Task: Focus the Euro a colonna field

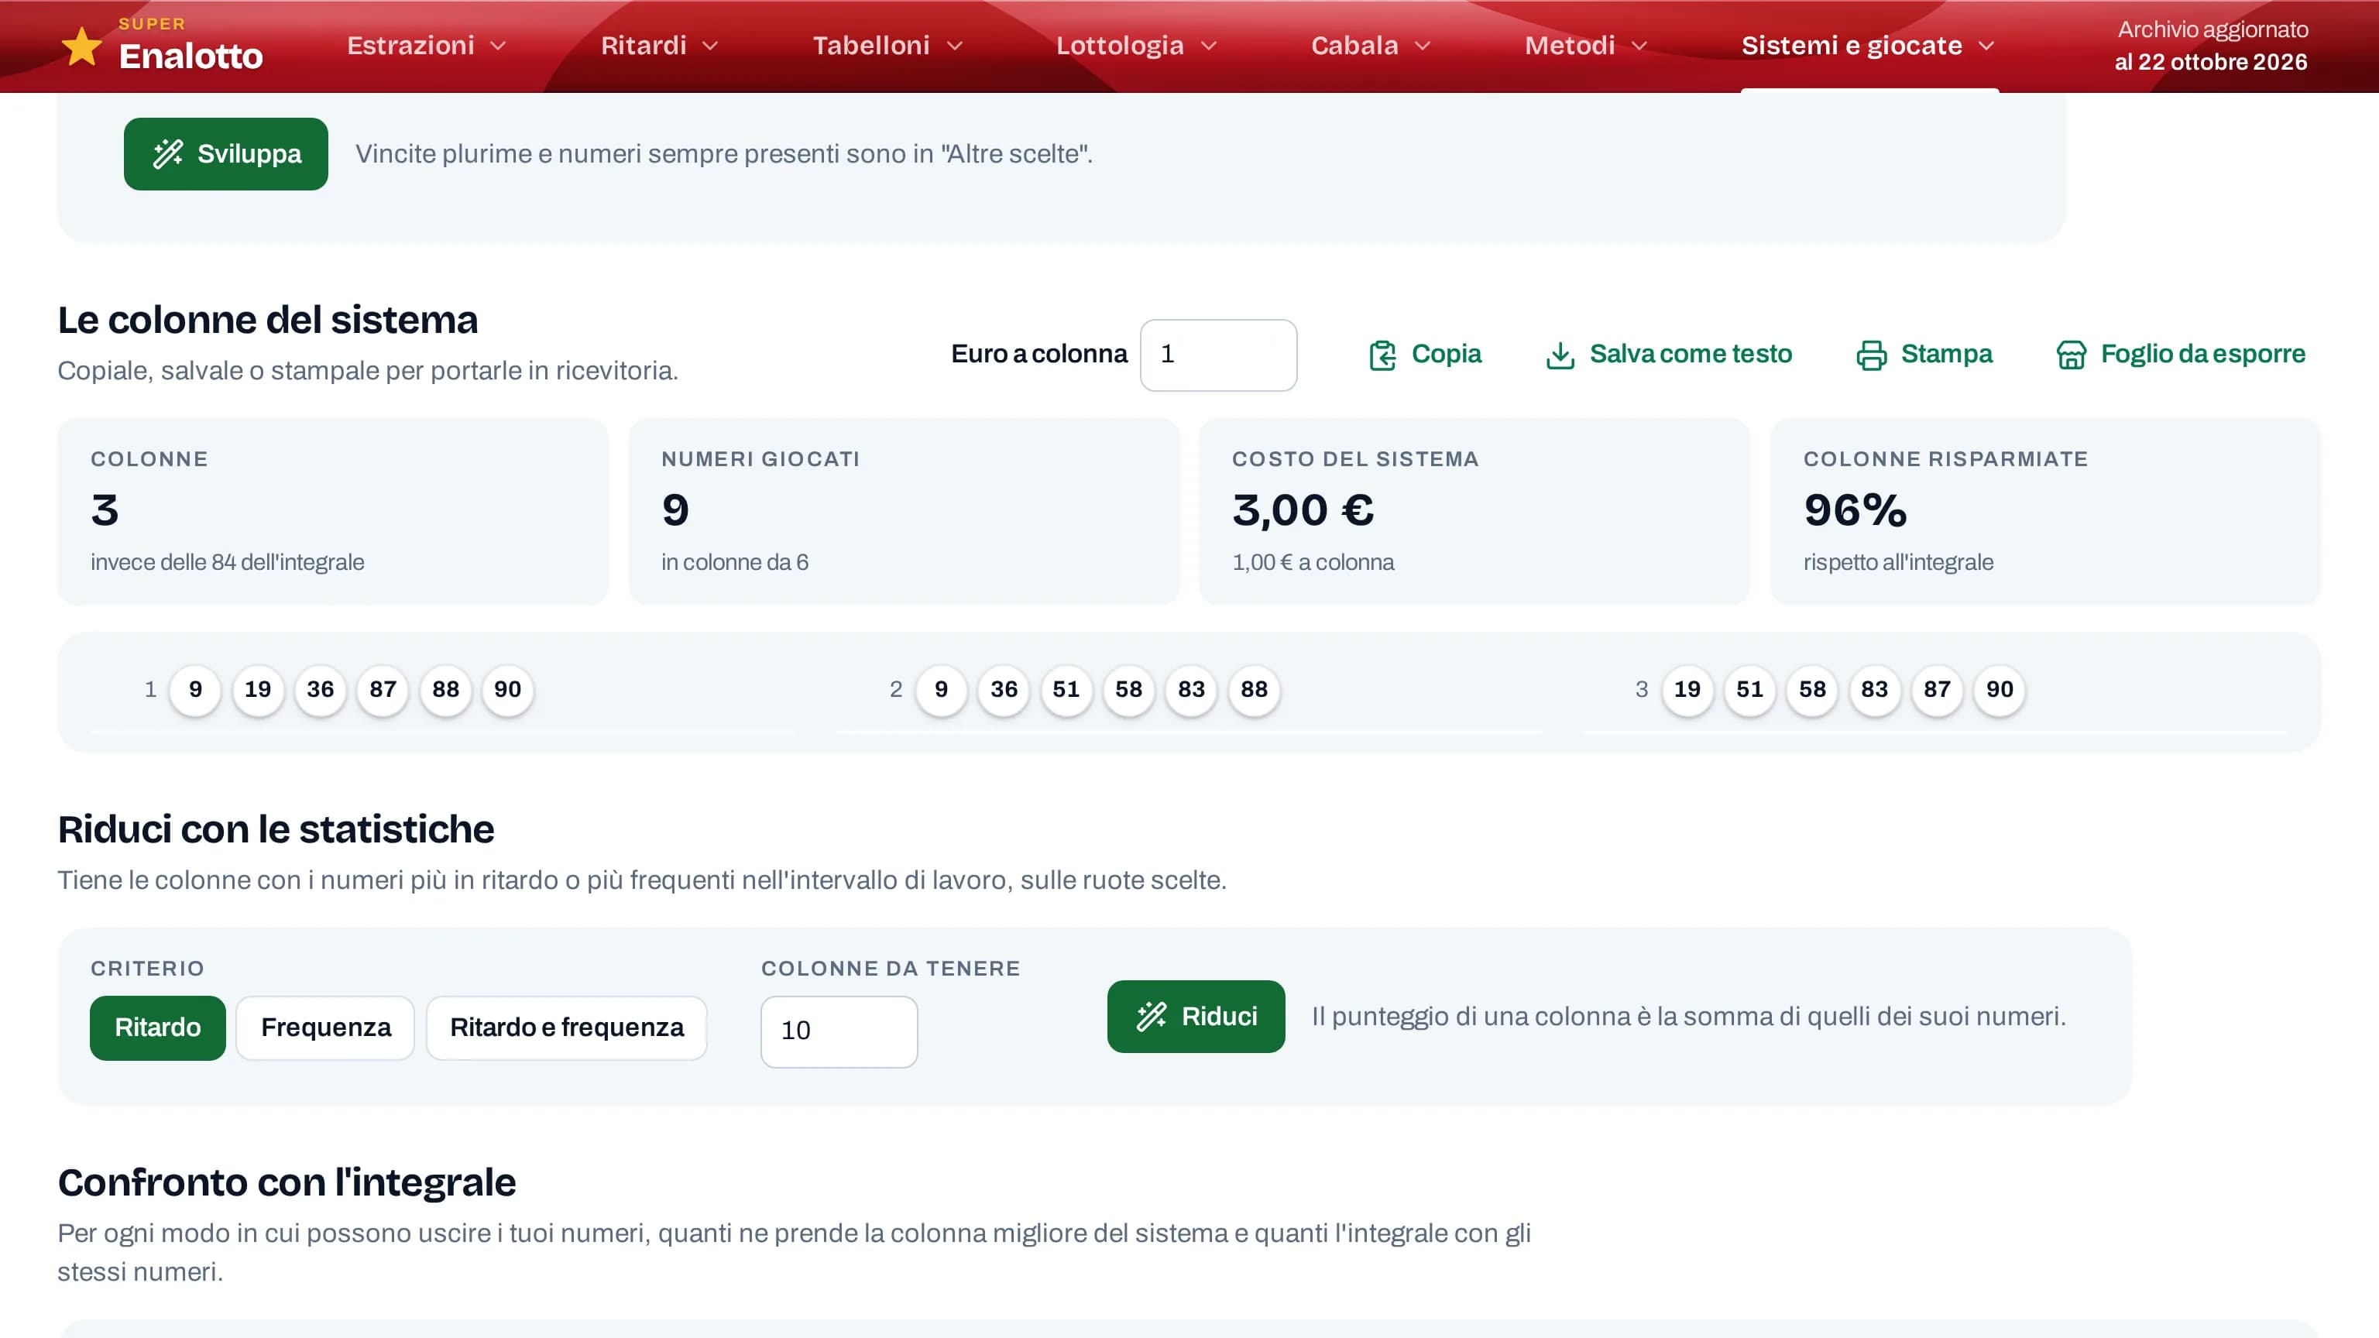Action: [x=1218, y=355]
